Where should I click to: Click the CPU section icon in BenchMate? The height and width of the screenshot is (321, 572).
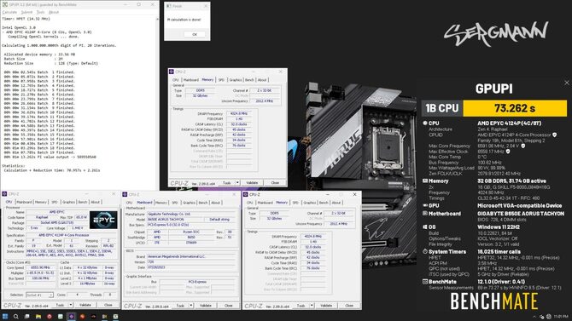point(425,123)
